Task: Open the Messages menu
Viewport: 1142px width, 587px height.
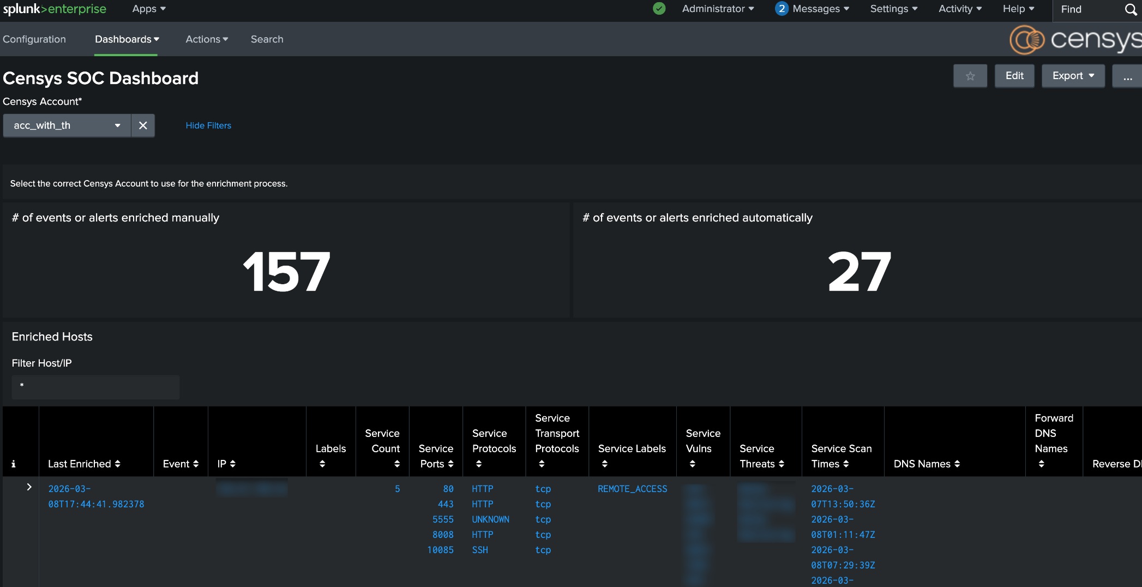Action: pos(821,9)
